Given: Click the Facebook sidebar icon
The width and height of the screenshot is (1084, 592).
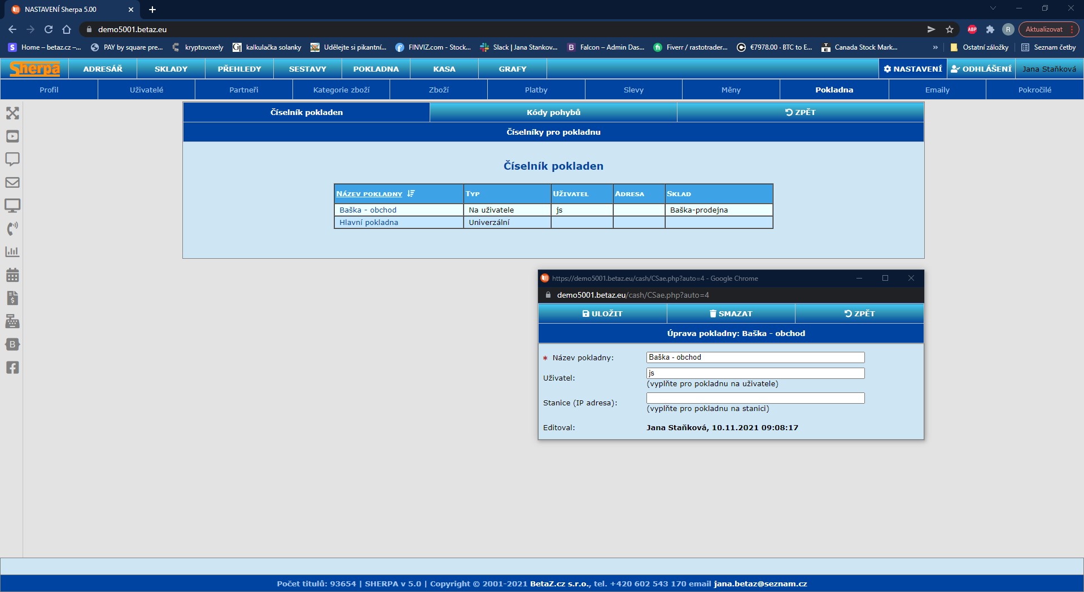Looking at the screenshot, I should click(x=12, y=368).
